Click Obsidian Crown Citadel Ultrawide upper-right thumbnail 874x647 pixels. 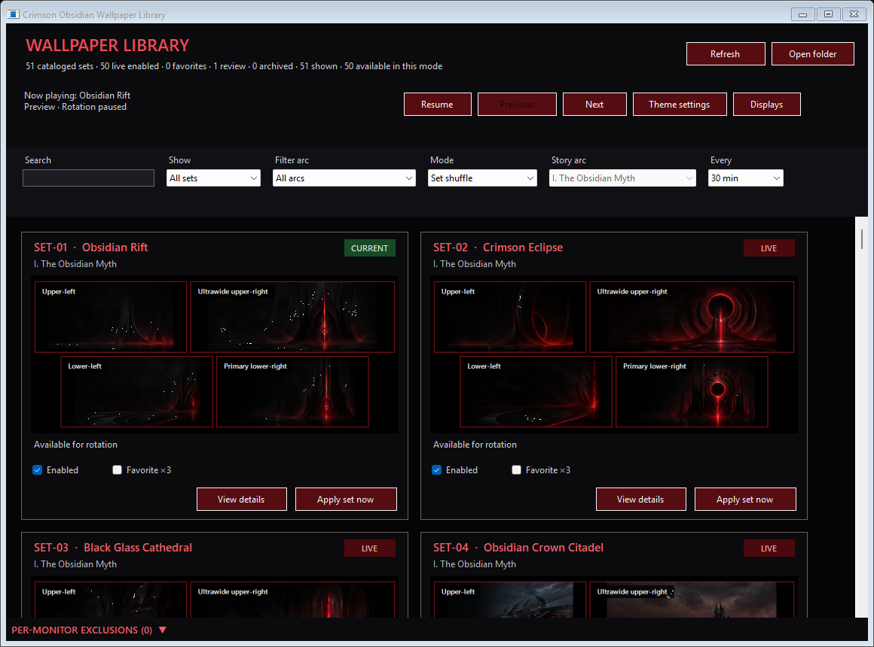692,600
